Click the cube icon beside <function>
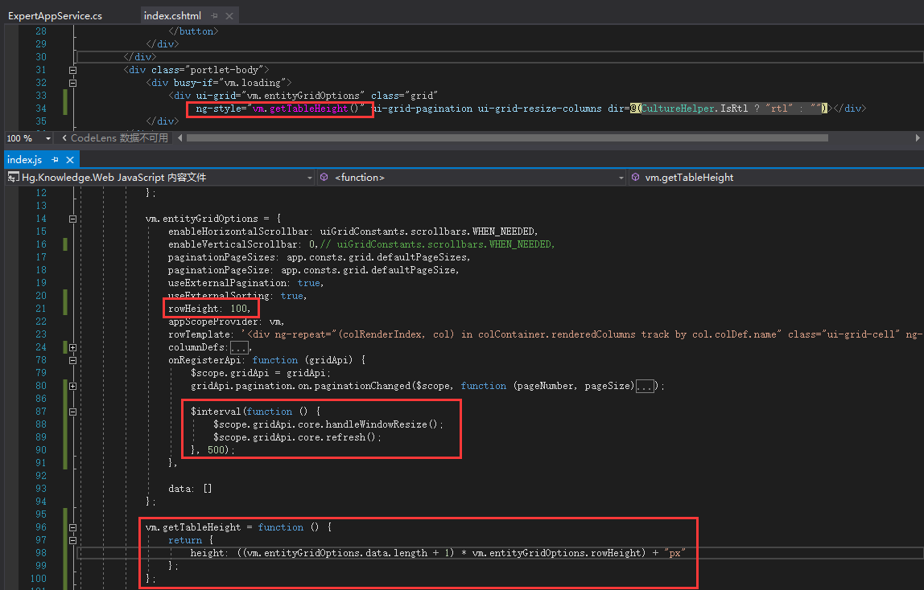 coord(324,177)
